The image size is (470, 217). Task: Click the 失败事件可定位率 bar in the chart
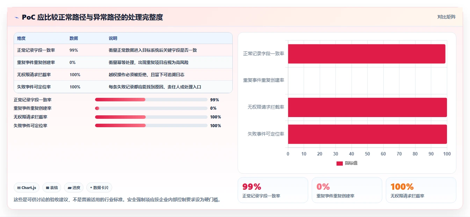(x=367, y=134)
